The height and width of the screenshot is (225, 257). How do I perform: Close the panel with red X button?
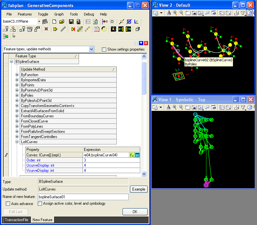[146, 43]
